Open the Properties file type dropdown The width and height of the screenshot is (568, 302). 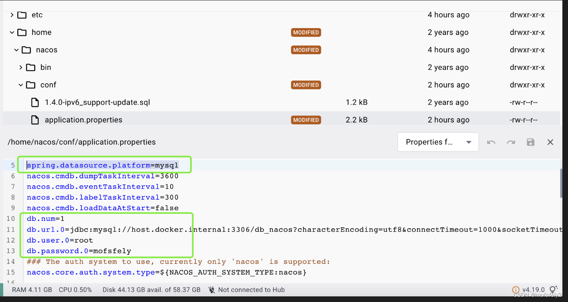click(438, 142)
